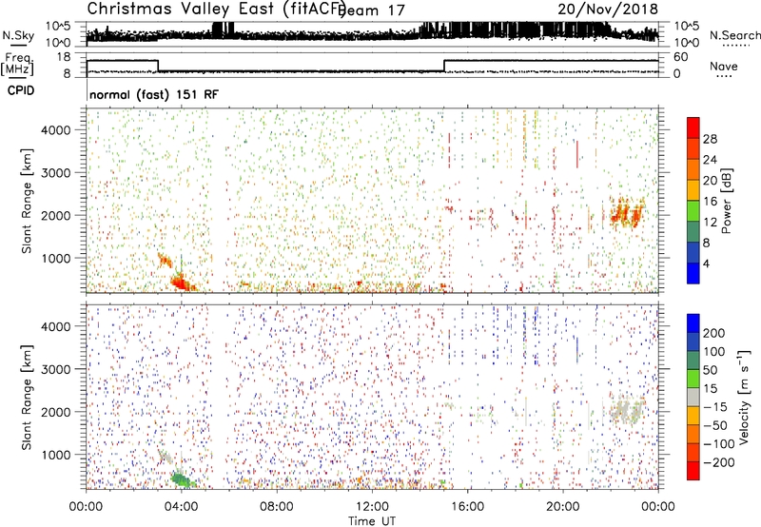
Task: Click the power colorbar value '4'
Action: 706,264
